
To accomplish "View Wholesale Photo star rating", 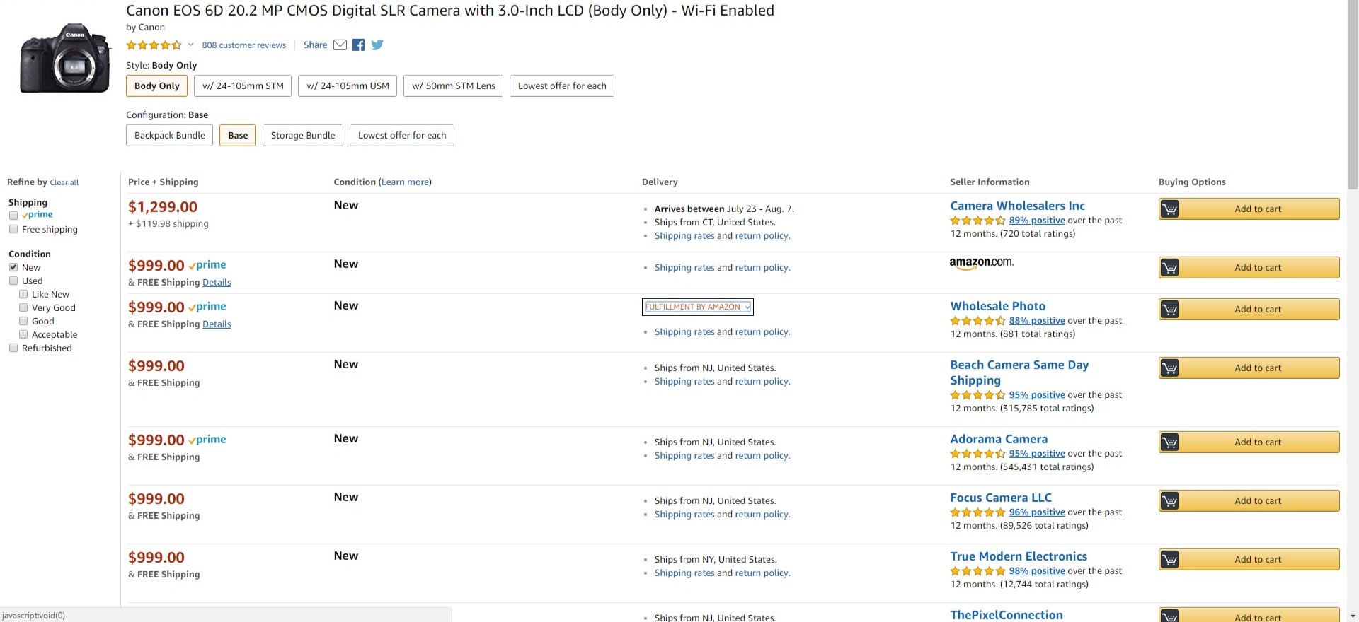I will 977,321.
